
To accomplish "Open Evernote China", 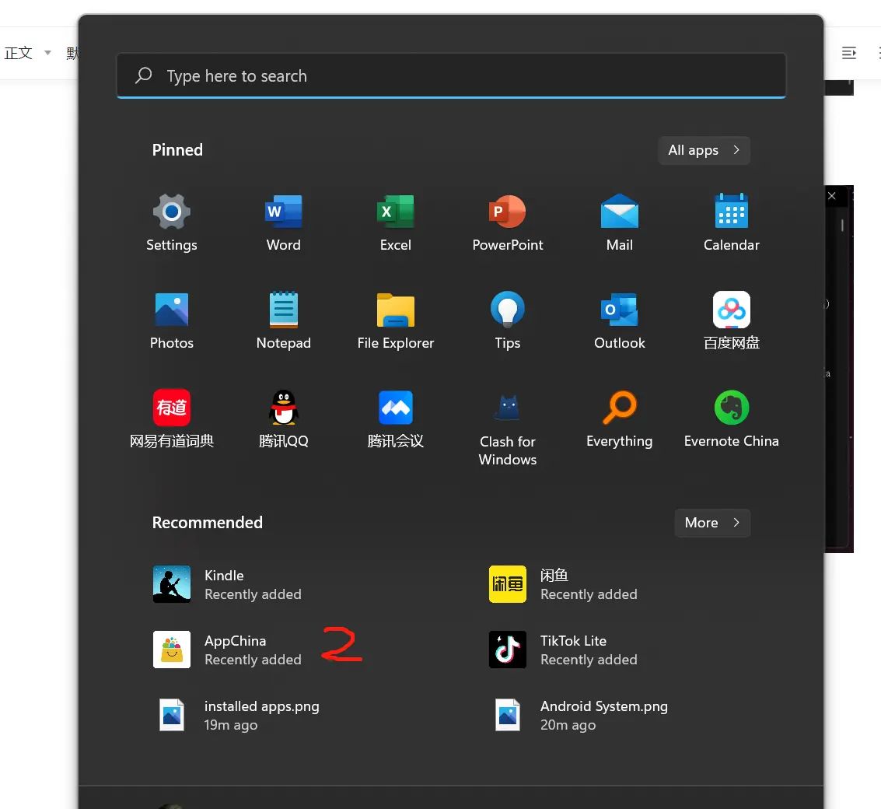I will (731, 418).
